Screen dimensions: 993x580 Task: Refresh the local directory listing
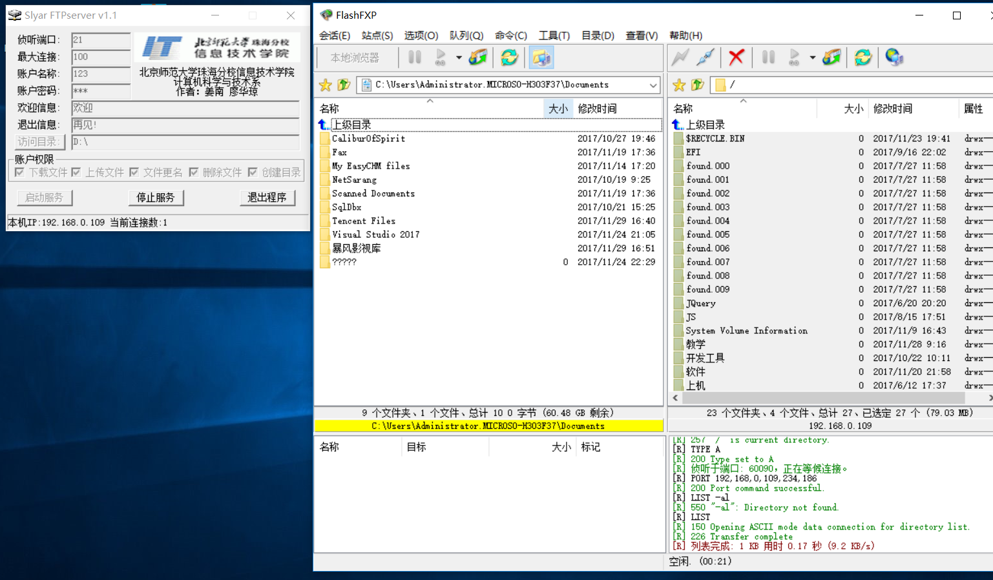point(509,57)
